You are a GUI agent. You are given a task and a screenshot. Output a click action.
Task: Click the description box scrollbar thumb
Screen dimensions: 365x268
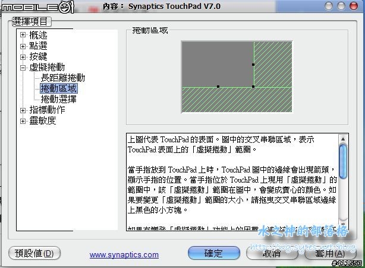click(343, 161)
